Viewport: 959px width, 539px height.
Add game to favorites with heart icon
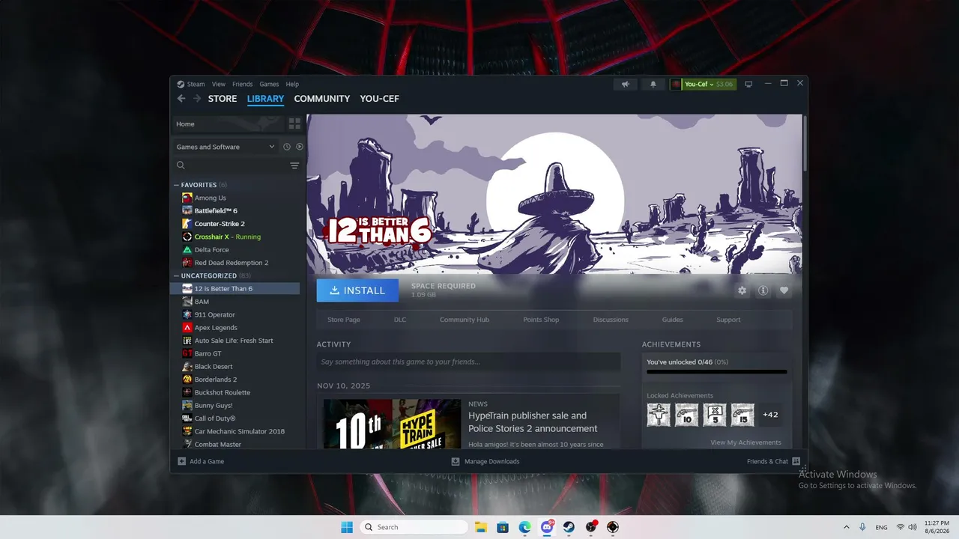(784, 290)
